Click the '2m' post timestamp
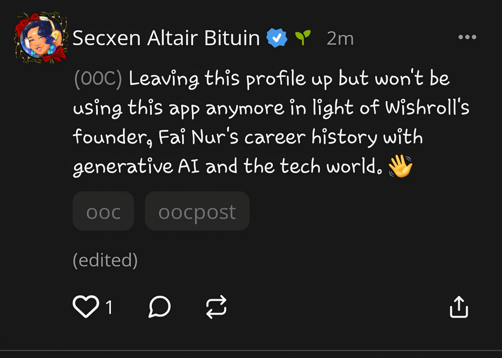 coord(340,38)
